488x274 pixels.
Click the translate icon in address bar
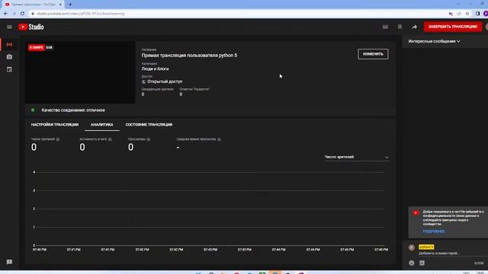click(451, 14)
